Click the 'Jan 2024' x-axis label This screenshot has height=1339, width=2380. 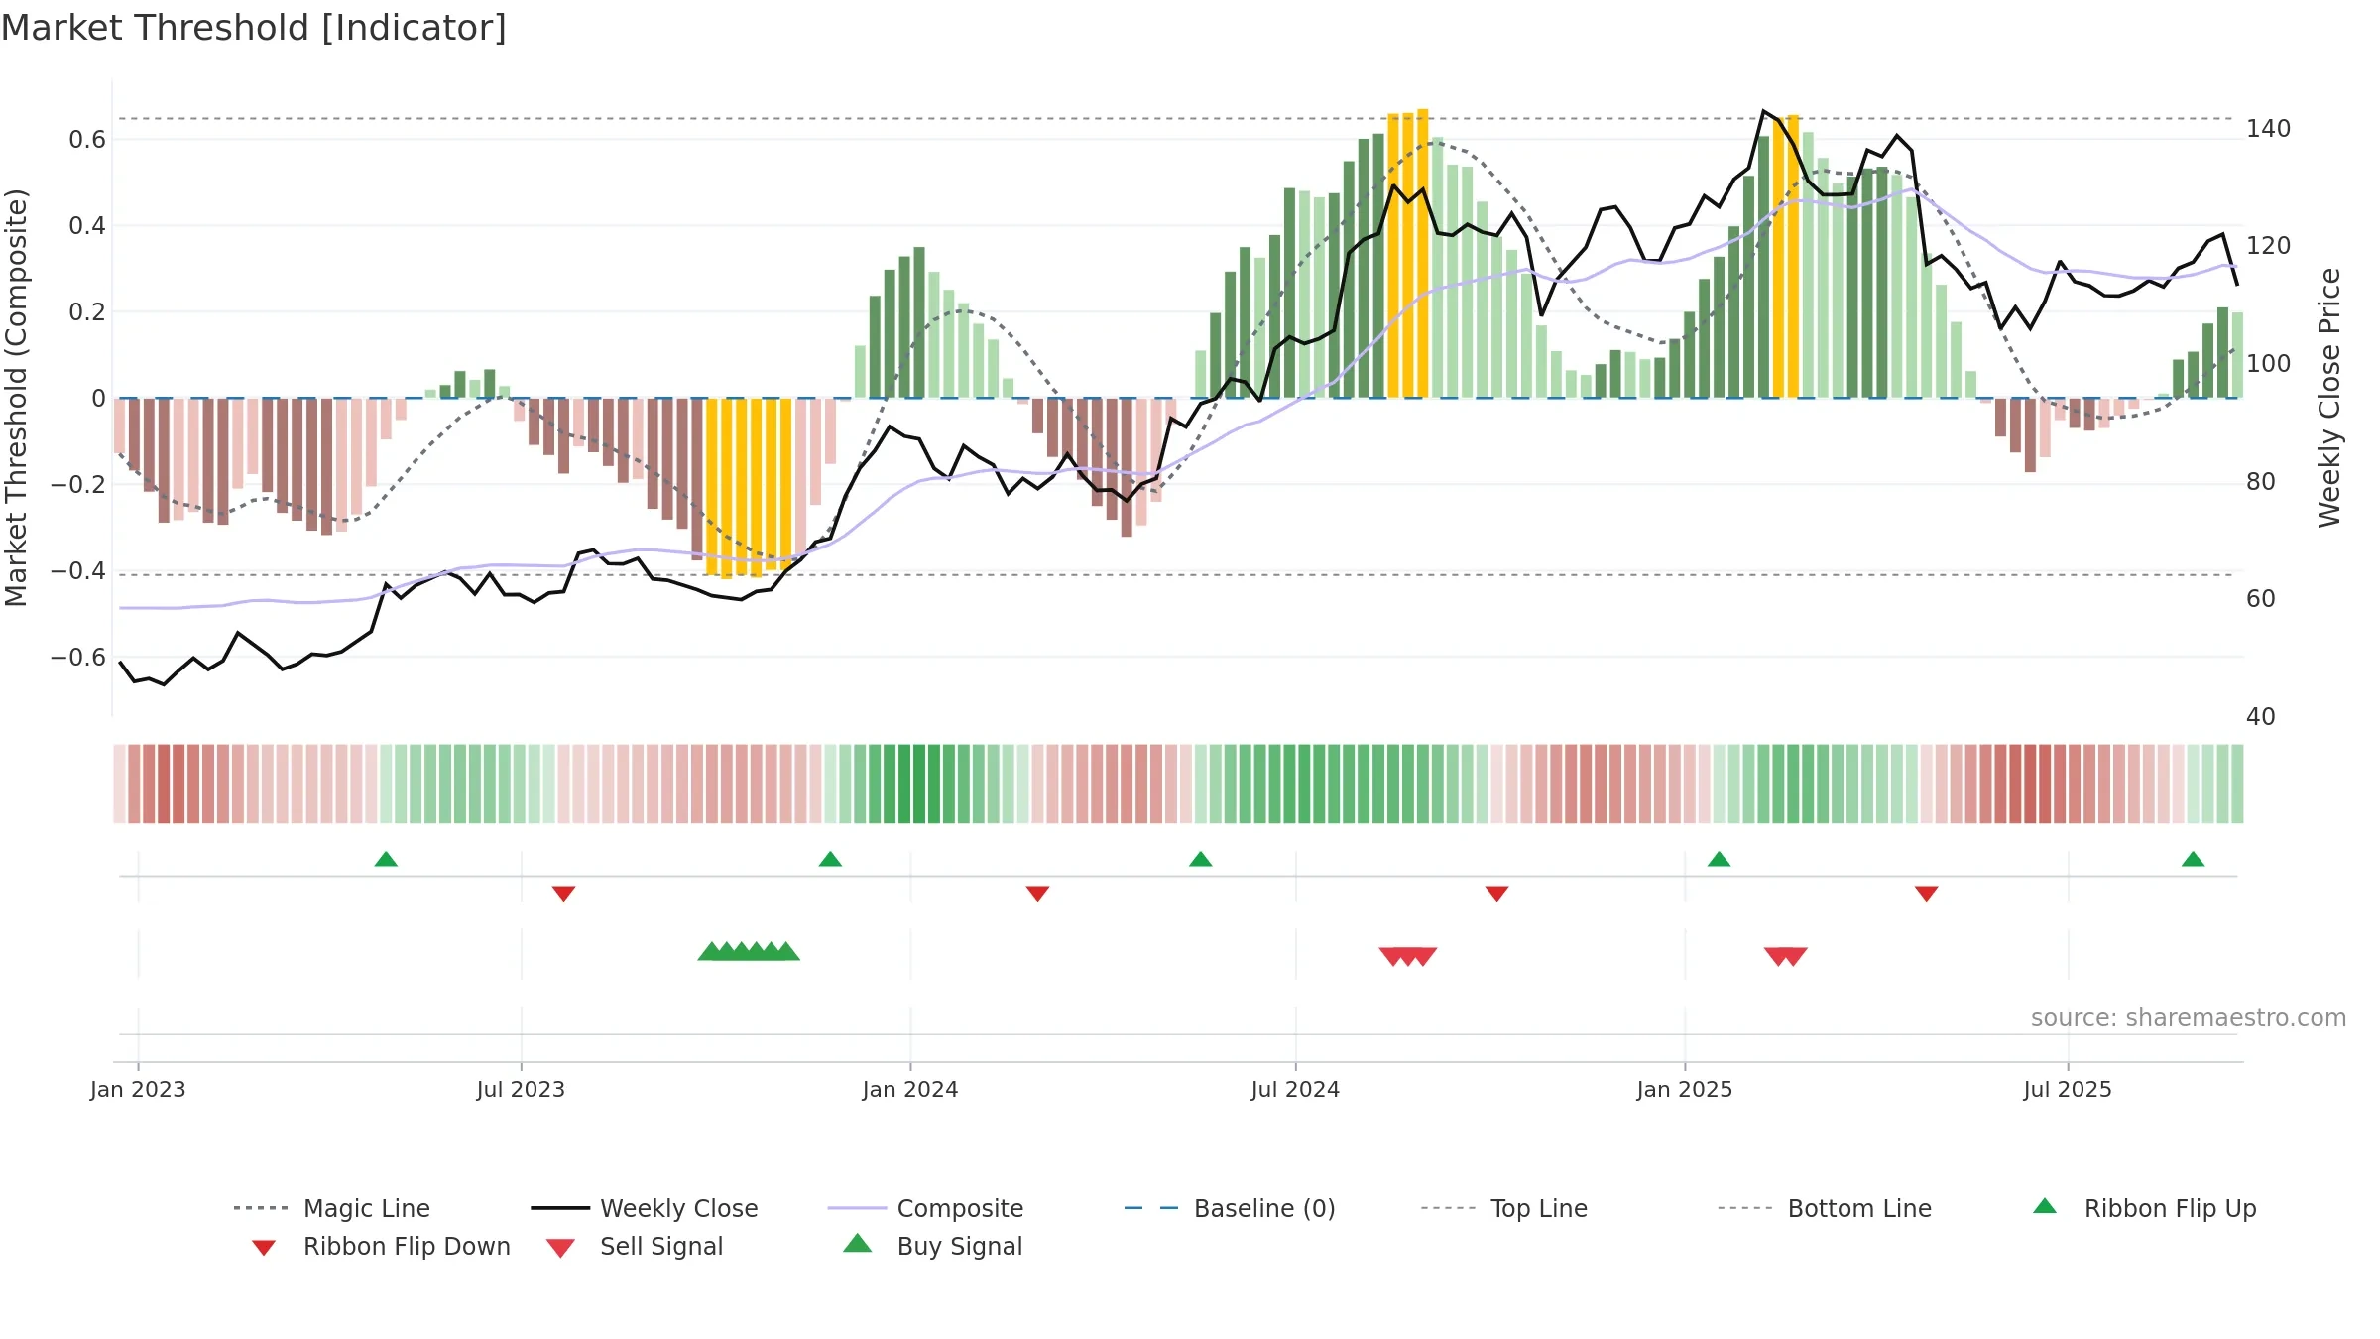pos(910,1089)
